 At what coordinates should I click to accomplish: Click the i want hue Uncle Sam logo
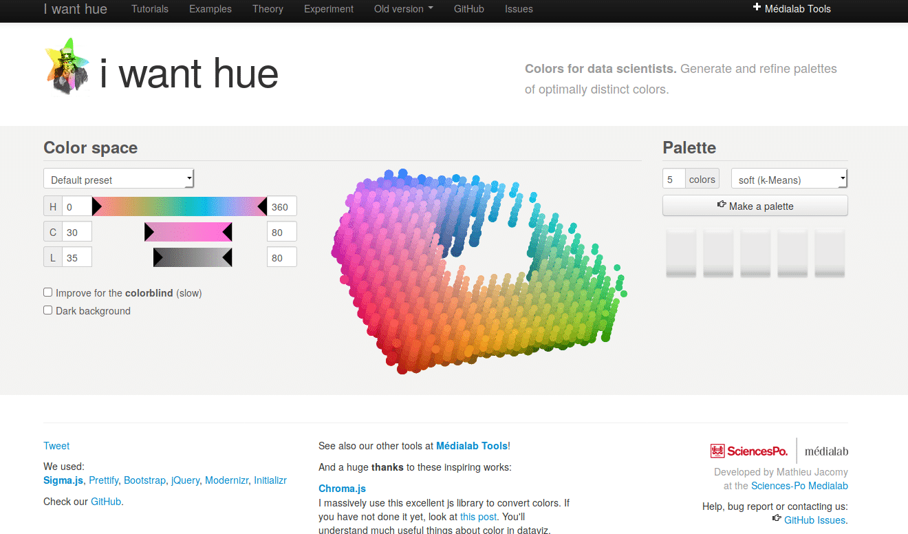[x=67, y=66]
